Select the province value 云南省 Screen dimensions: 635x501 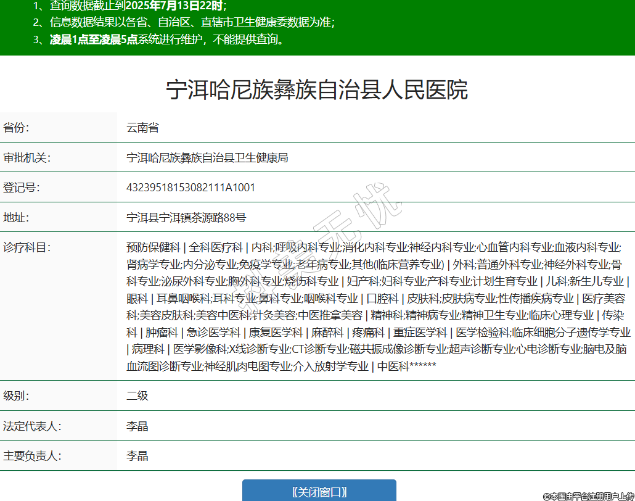[x=142, y=128]
